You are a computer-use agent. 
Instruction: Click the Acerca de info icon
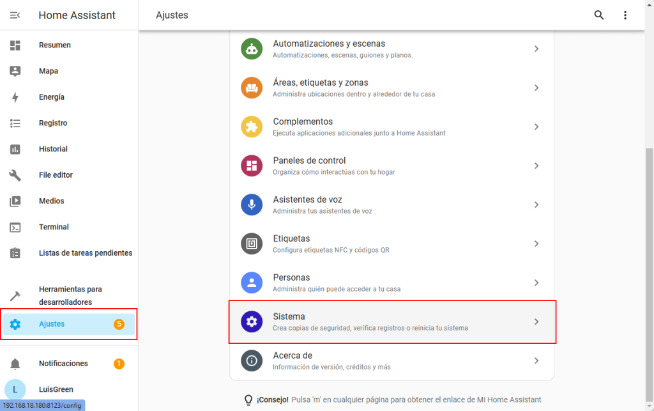[252, 361]
